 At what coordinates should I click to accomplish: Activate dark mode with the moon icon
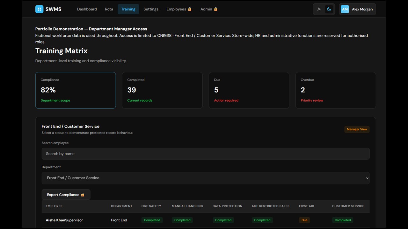(329, 9)
